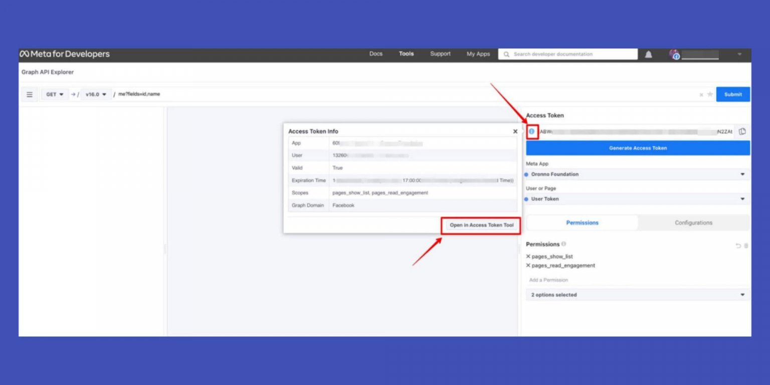
Task: Remove the pages_read_engagement permission
Action: click(528, 265)
